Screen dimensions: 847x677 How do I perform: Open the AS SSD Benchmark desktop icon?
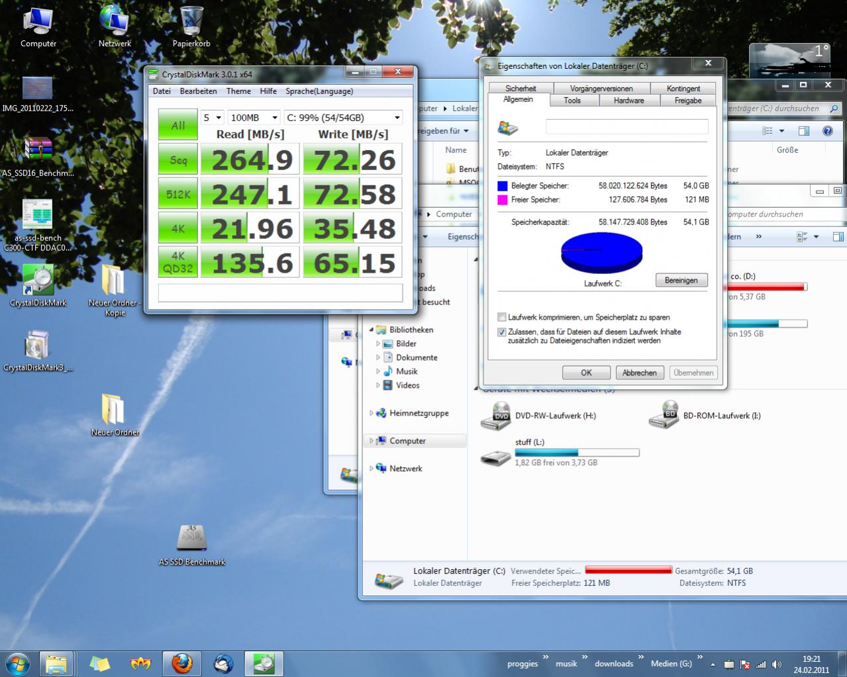(x=192, y=545)
